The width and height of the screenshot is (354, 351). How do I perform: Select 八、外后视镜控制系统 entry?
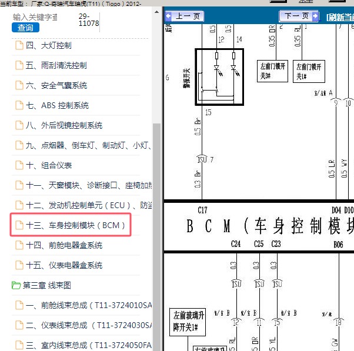coord(64,125)
